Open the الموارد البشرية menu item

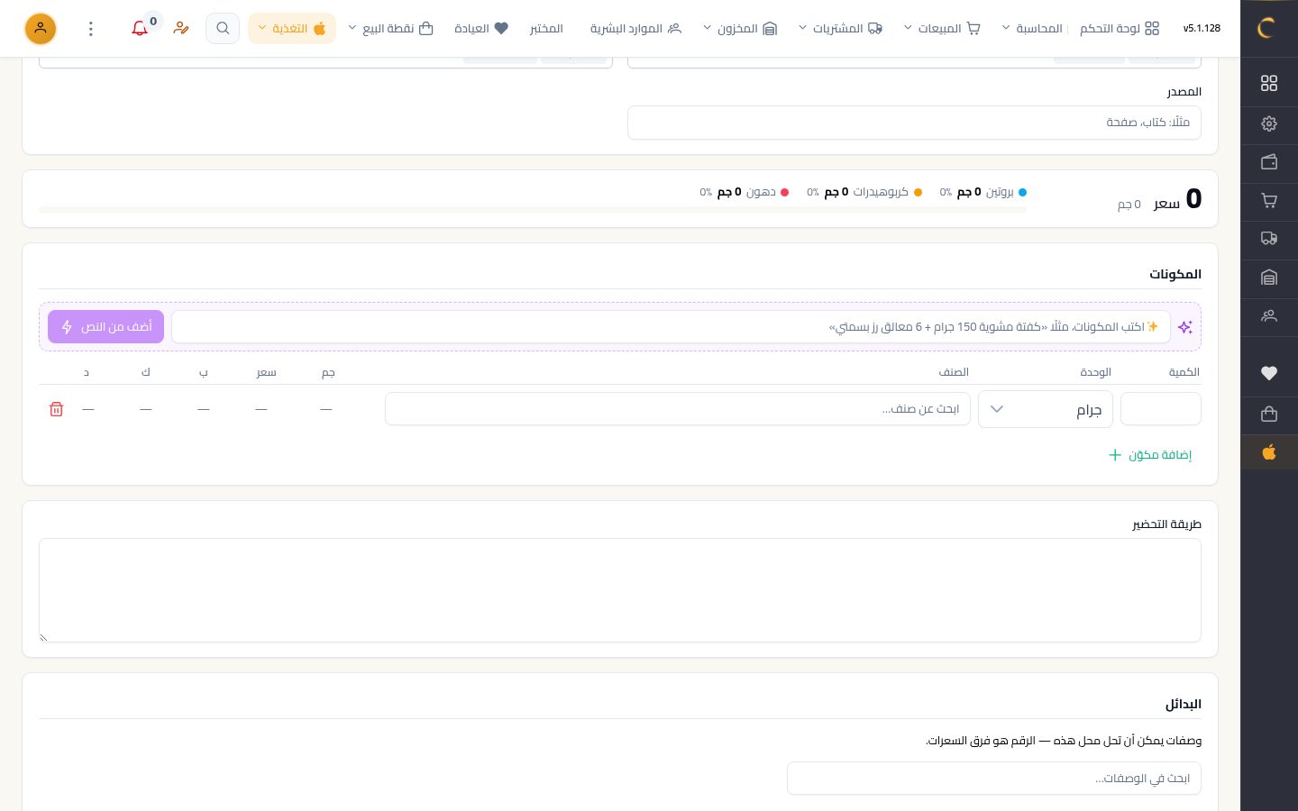pos(635,29)
